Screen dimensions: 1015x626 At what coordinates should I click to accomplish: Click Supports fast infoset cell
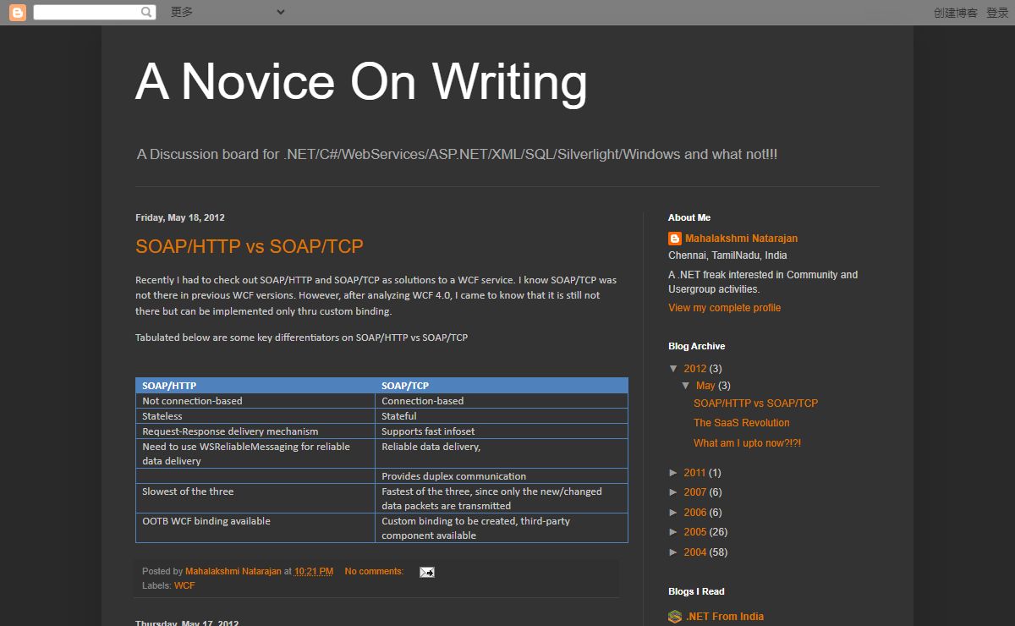(x=502, y=431)
